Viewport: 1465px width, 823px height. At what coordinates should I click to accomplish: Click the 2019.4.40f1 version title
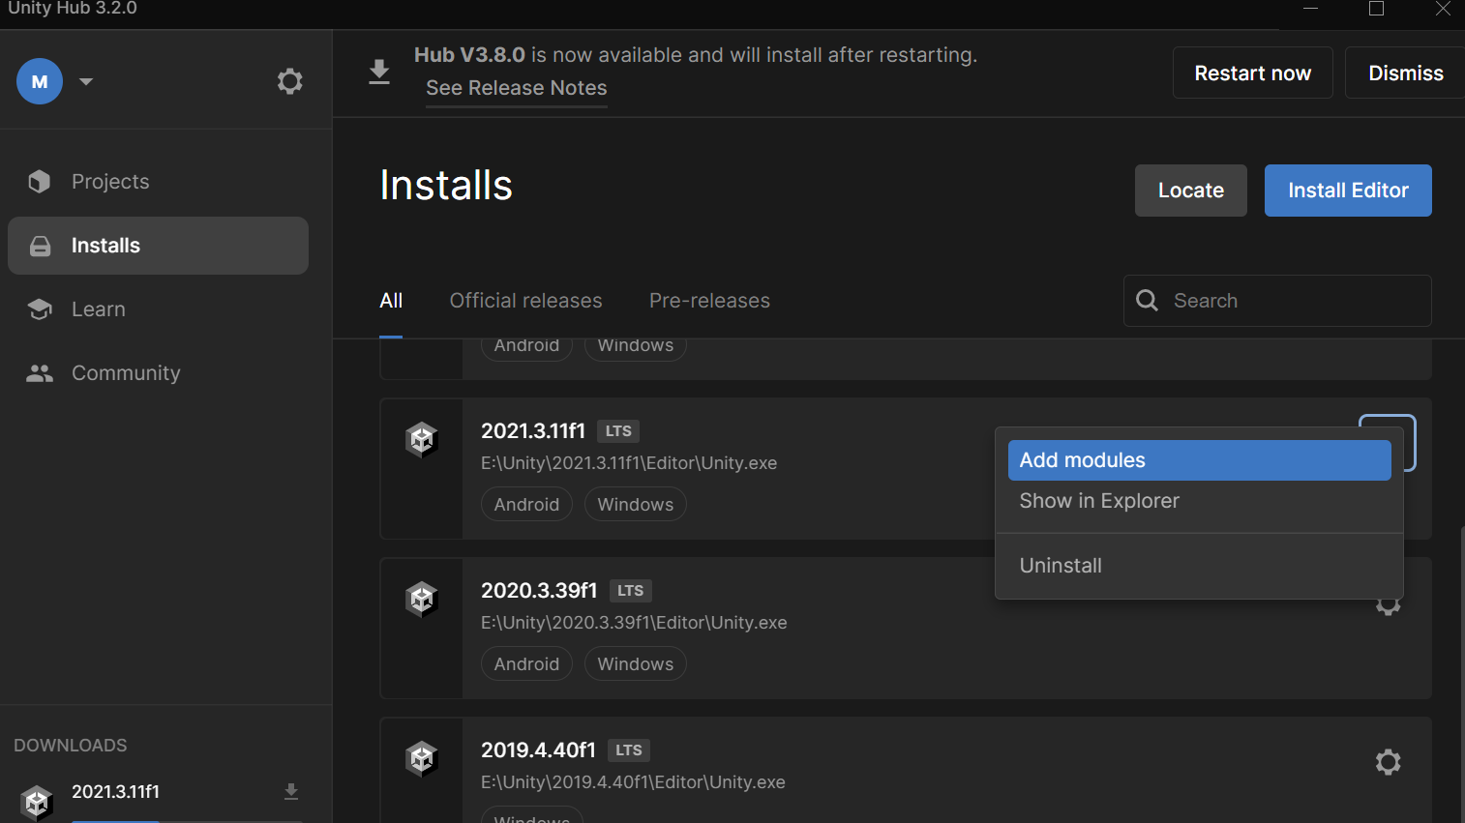[538, 750]
